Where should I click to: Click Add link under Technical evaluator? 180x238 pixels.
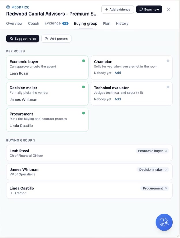click(118, 99)
